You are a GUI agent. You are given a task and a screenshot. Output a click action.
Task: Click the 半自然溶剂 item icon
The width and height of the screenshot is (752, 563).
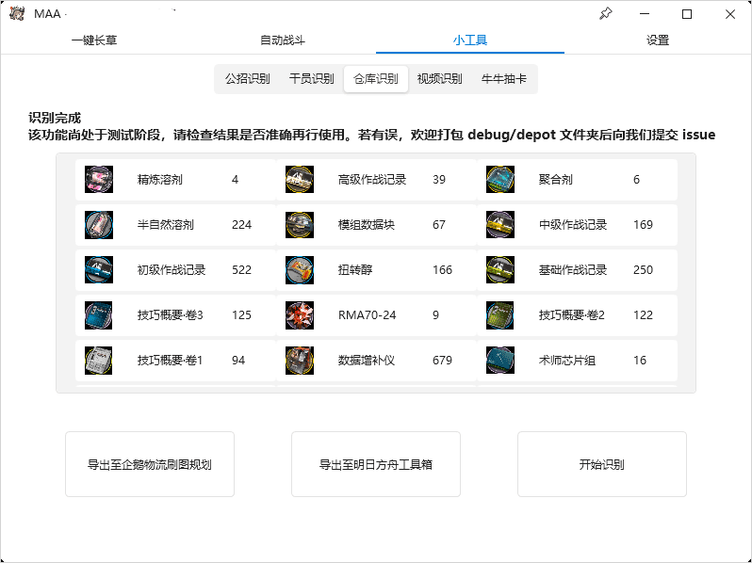99,225
